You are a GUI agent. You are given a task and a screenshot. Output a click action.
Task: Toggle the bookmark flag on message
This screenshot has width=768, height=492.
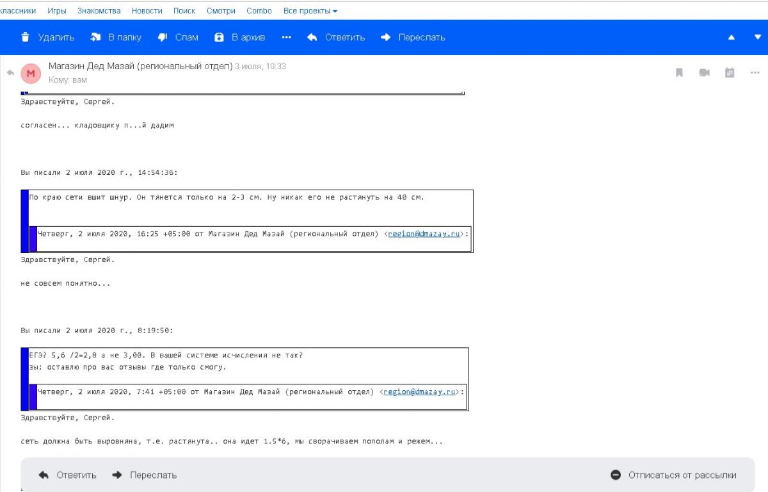[680, 73]
